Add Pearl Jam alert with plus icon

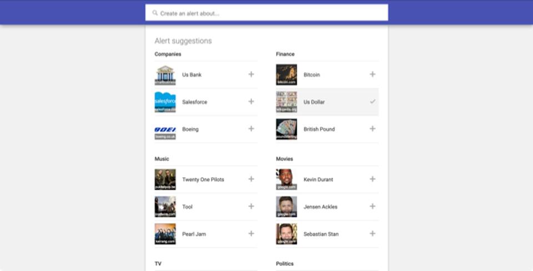251,233
